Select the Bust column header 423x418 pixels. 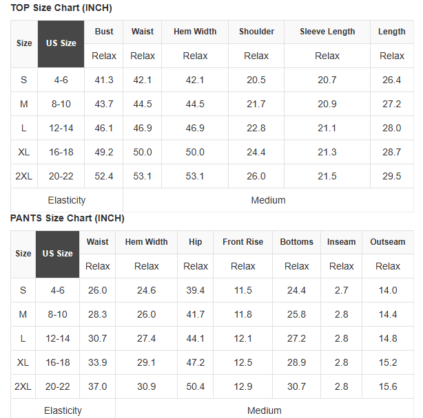tap(104, 32)
